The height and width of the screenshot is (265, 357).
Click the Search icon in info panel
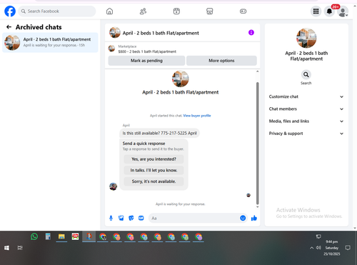306,74
